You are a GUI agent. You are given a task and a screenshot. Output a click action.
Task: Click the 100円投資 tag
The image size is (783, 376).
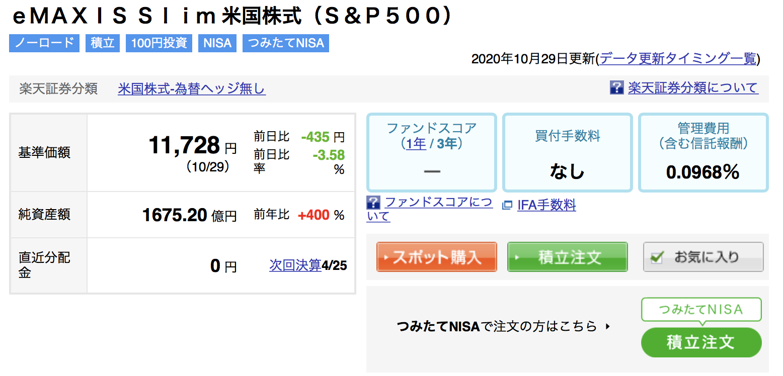coord(159,43)
